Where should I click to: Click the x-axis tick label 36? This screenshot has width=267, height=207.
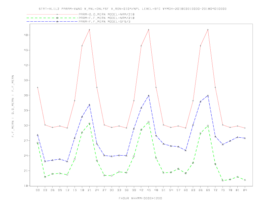(126, 190)
